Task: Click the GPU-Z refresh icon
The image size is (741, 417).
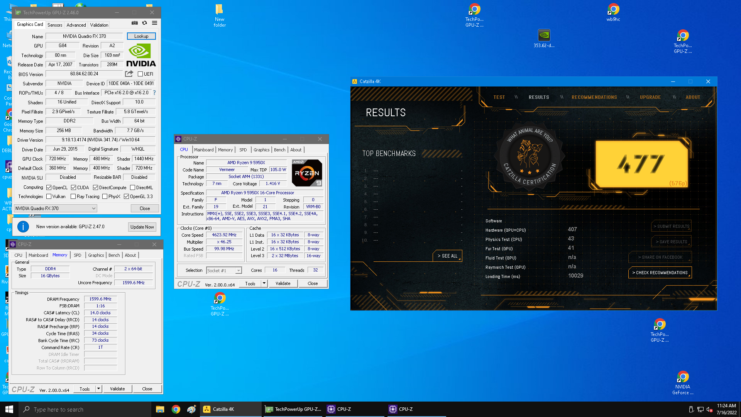Action: (144, 23)
